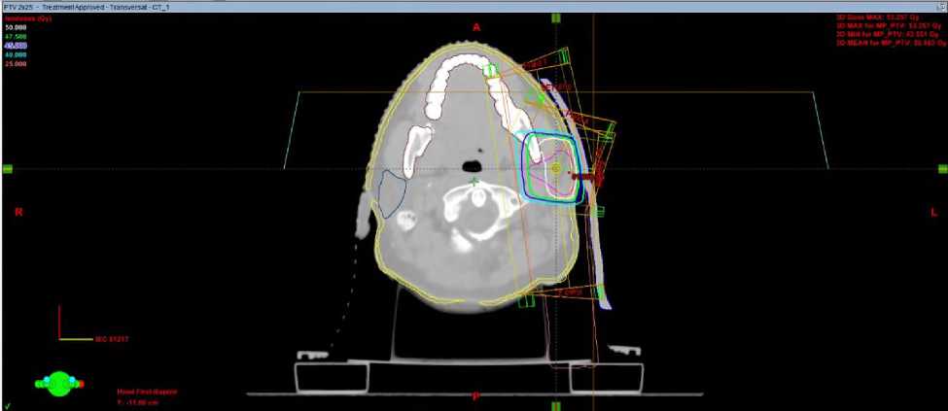Click the patient orientation figure icon
This screenshot has height=411, width=948.
pyautogui.click(x=59, y=383)
